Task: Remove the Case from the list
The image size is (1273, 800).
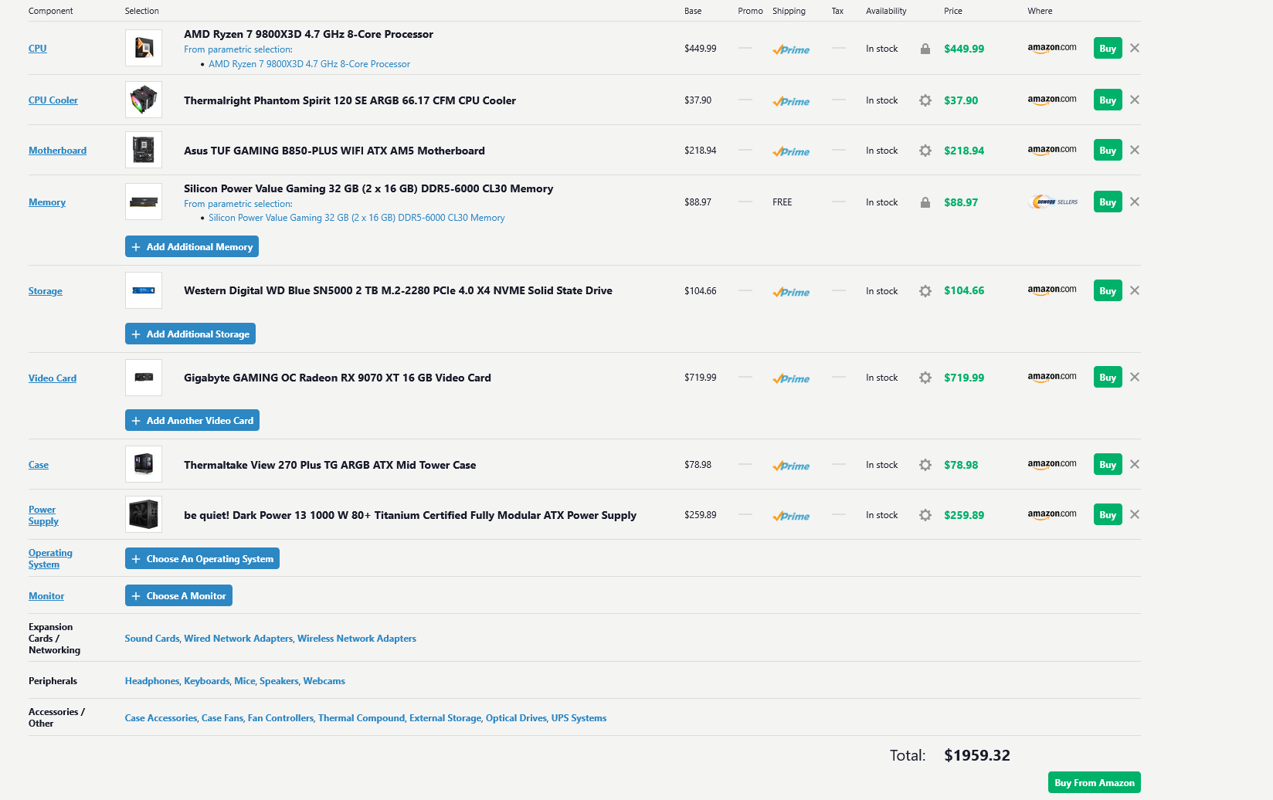Action: click(x=1135, y=464)
